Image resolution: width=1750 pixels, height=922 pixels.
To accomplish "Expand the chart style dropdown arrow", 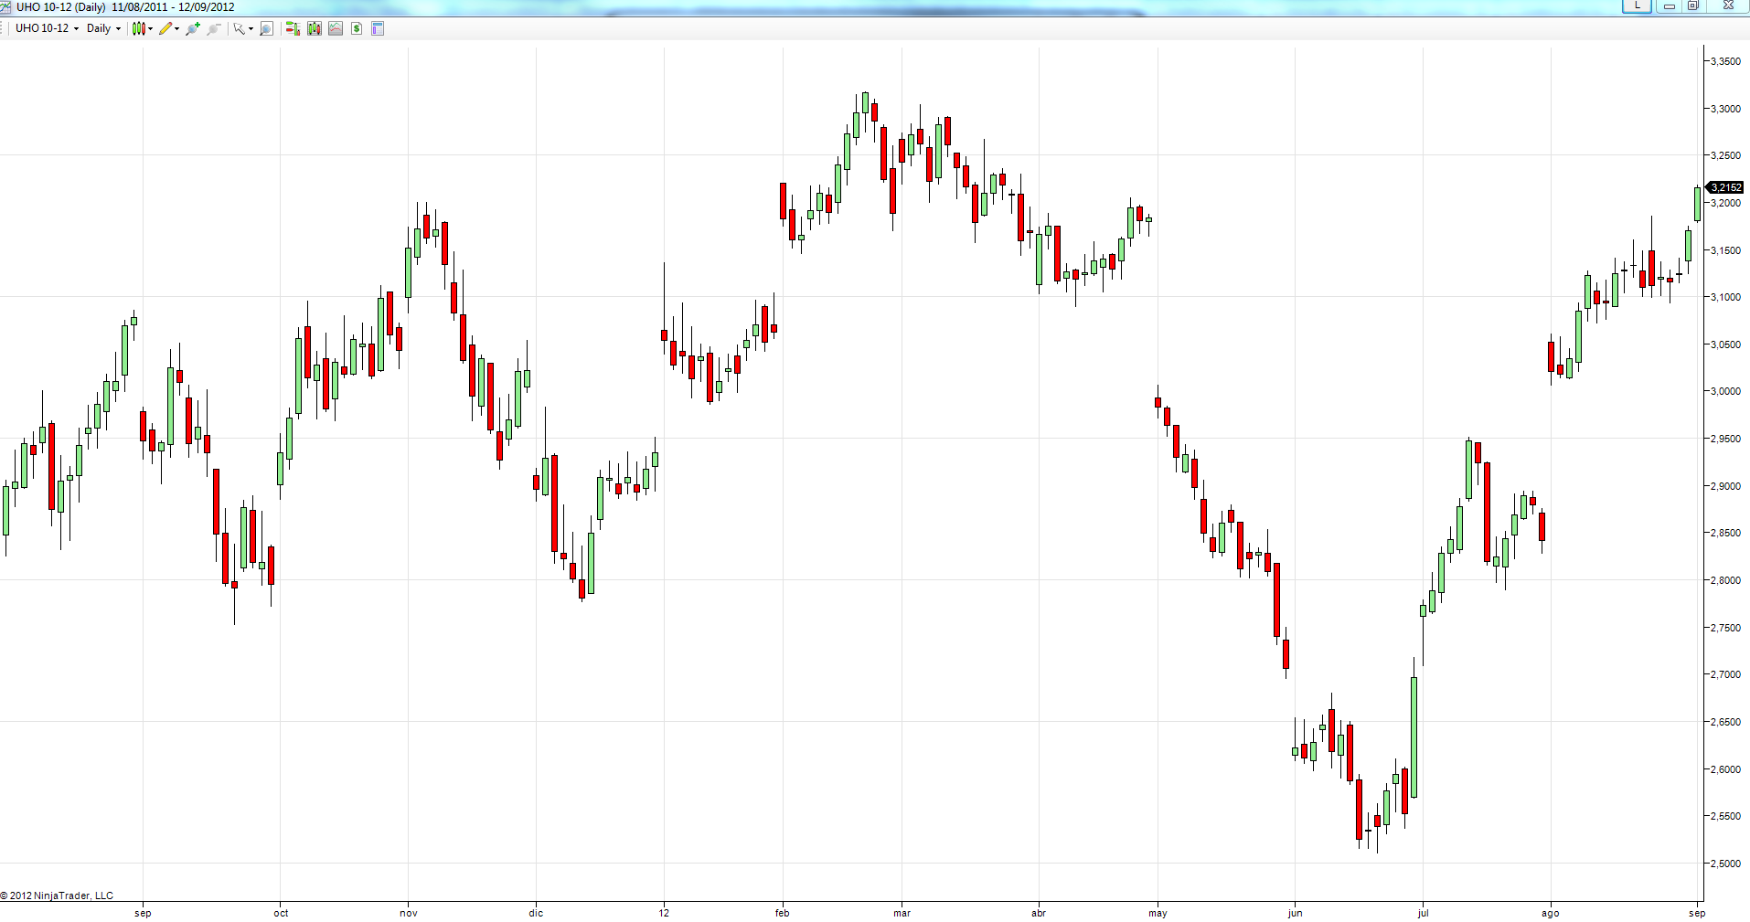I will (150, 28).
